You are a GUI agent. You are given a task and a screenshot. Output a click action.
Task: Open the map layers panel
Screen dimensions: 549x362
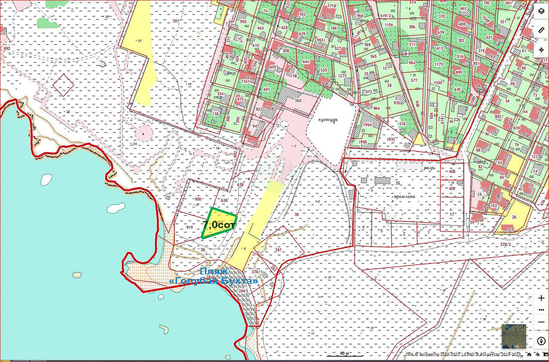[541, 11]
